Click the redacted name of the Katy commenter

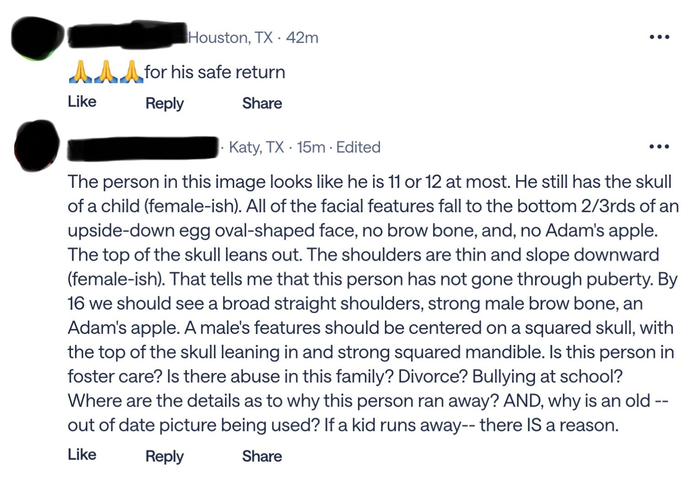tap(143, 147)
